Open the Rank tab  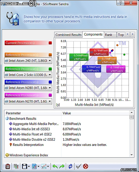pyautogui.click(x=110, y=35)
